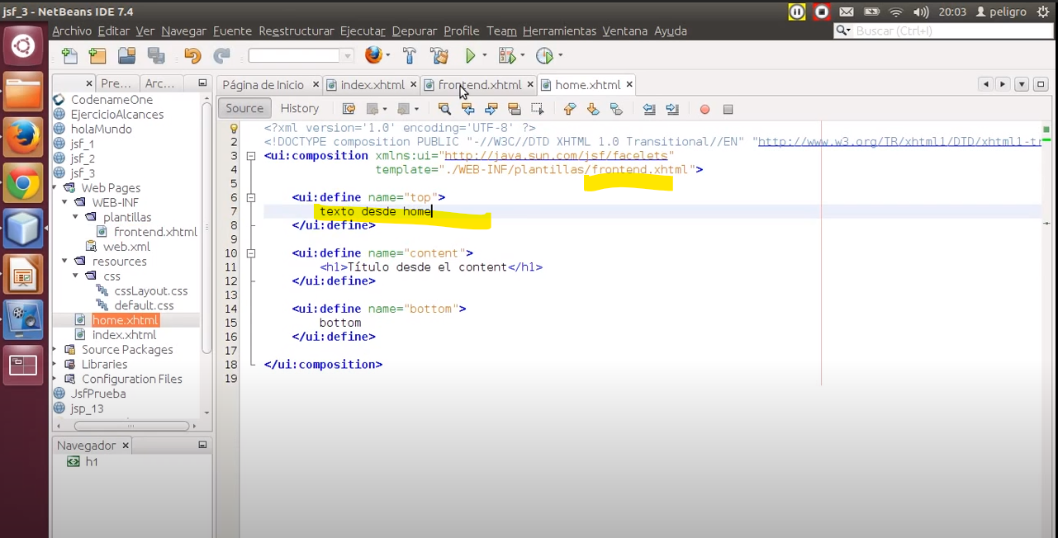Screen dimensions: 1058x538
Task: Click the Undo arrow icon
Action: click(192, 56)
